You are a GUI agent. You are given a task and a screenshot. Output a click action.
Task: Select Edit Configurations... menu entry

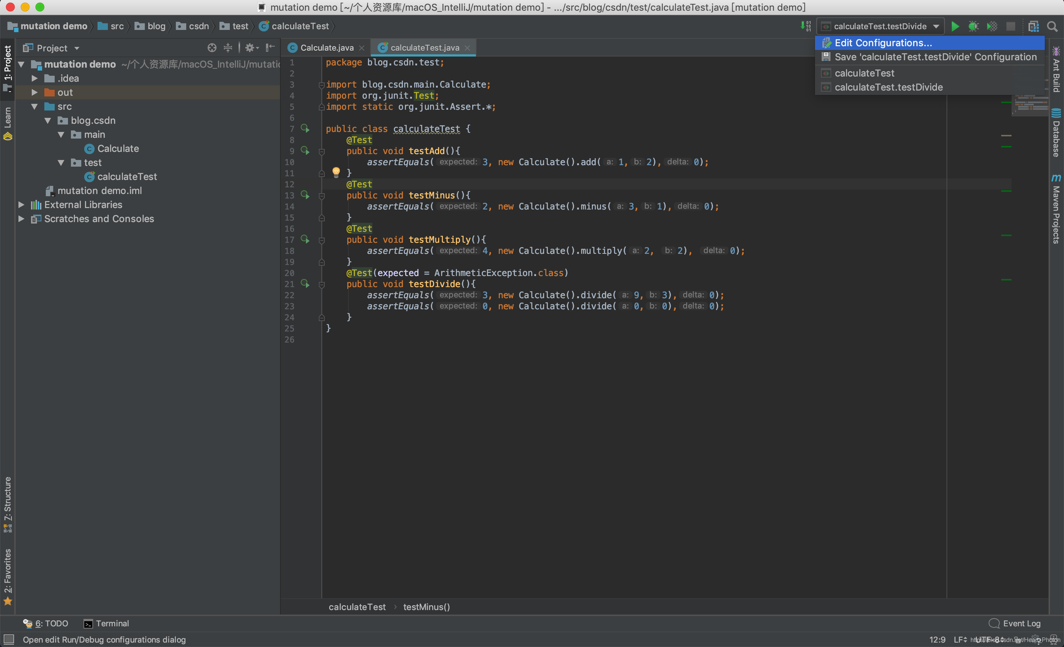pos(930,43)
